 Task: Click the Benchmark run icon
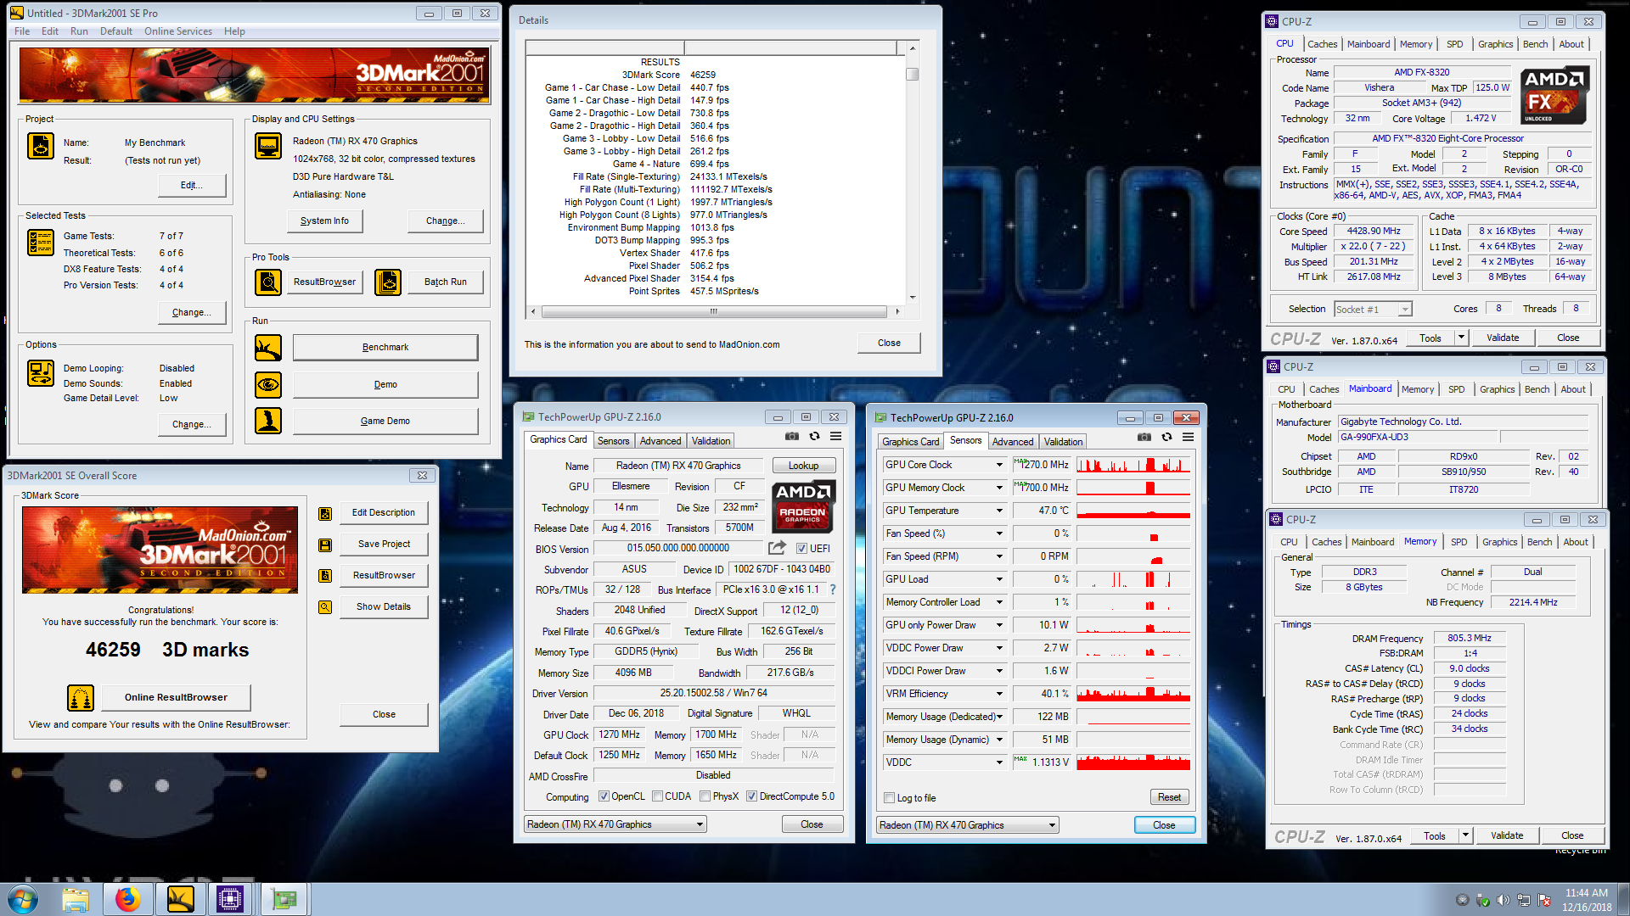268,347
